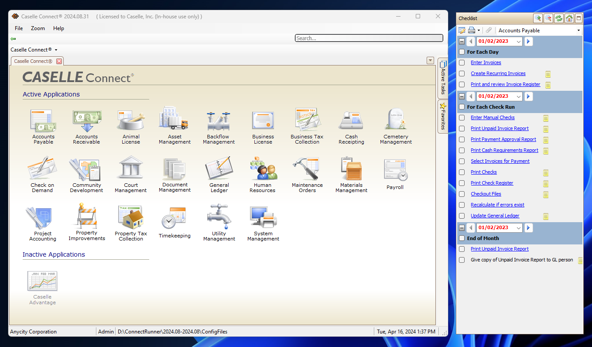Open Cemetery Management application
The image size is (592, 347).
tap(396, 127)
